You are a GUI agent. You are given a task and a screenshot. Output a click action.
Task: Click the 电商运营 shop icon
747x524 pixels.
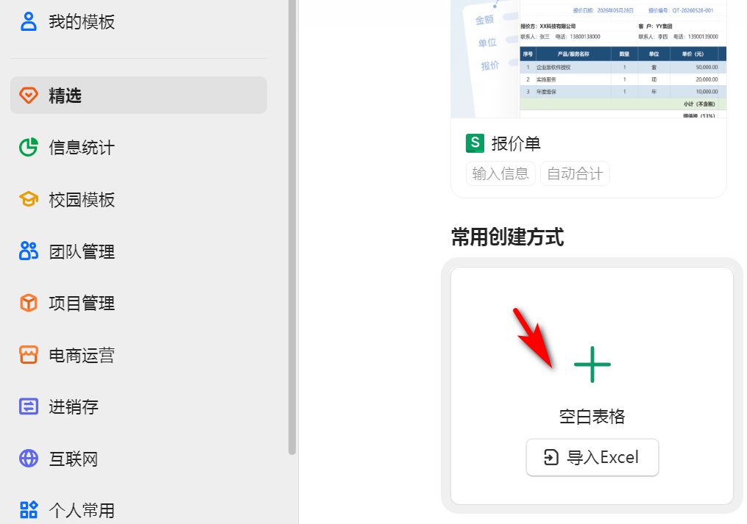[x=29, y=354]
